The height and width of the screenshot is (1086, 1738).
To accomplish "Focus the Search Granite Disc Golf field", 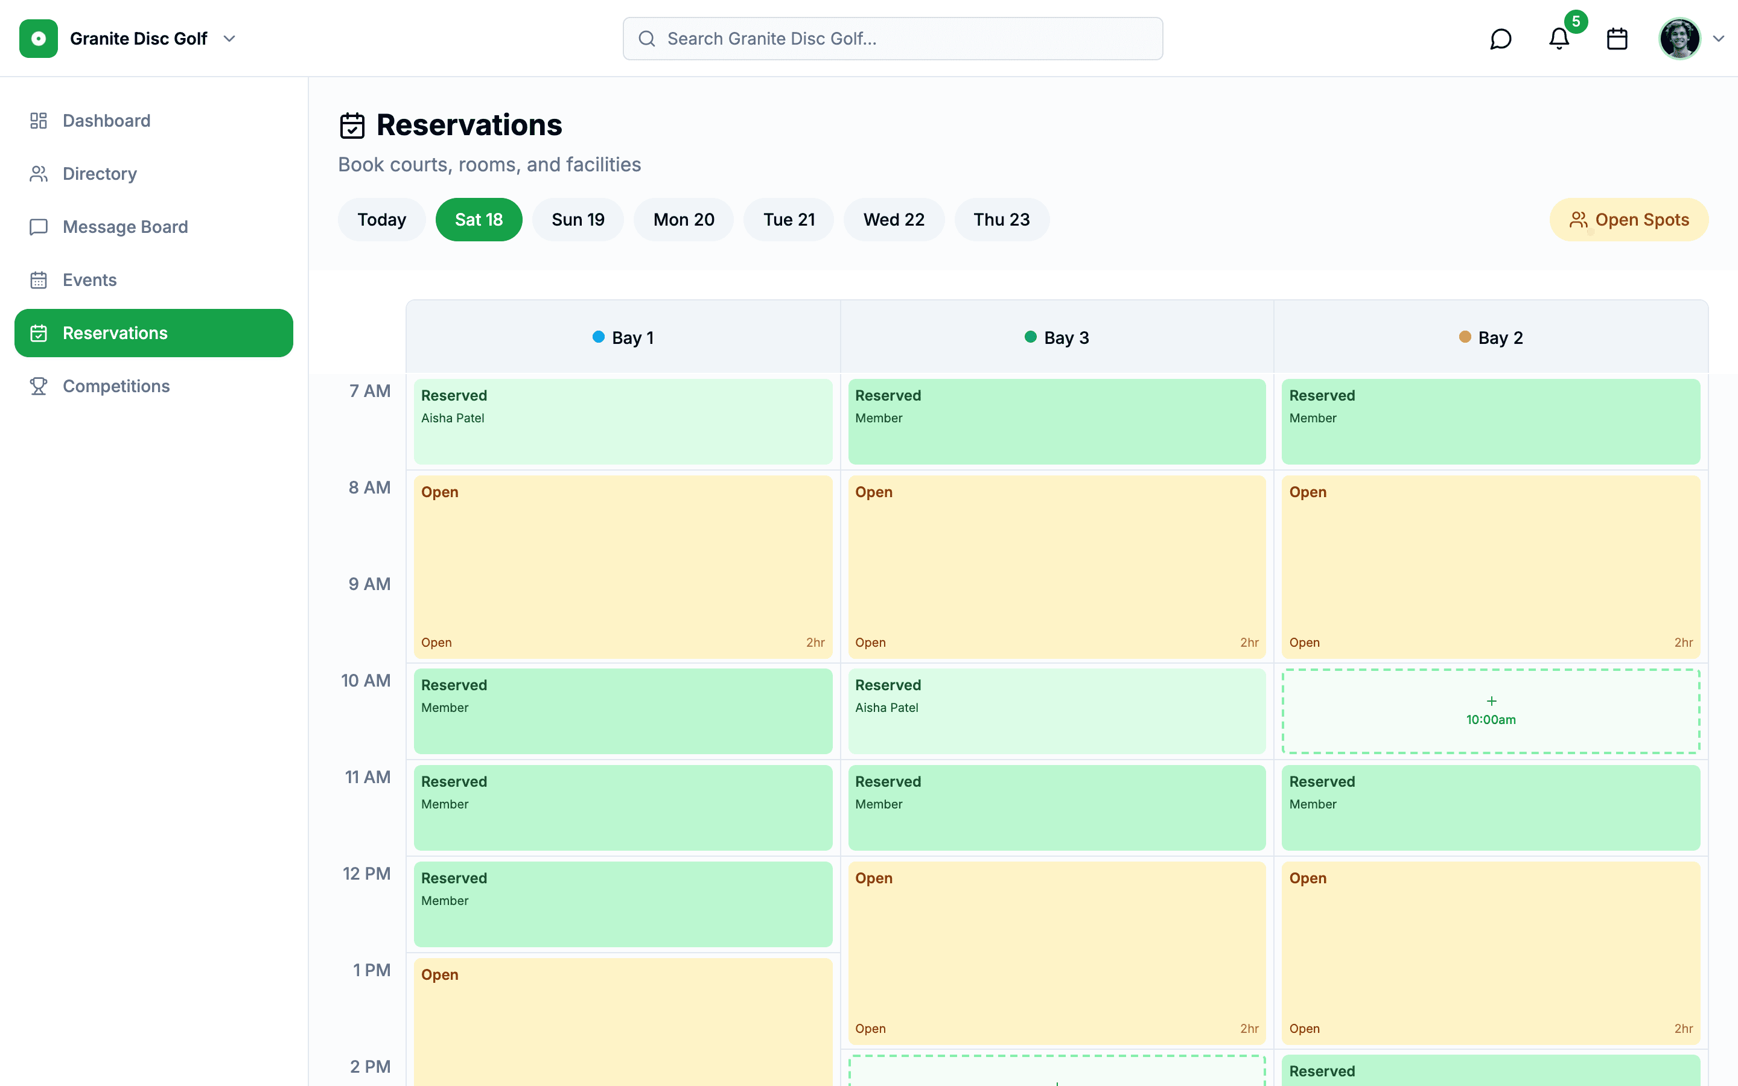I will click(x=893, y=39).
